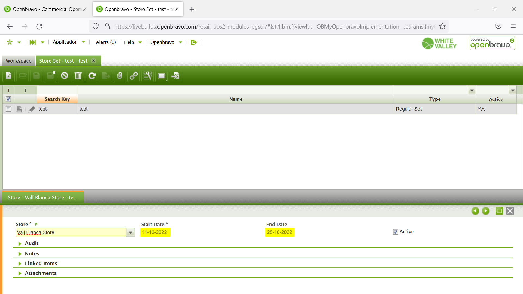Viewport: 523px width, 294px height.
Task: Go to next record with the green arrow
Action: [x=485, y=211]
